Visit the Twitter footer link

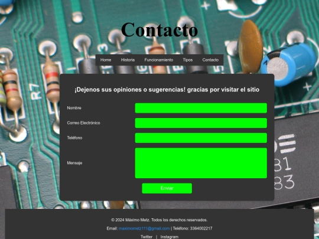147,237
